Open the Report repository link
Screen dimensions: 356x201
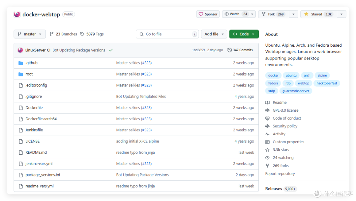pyautogui.click(x=280, y=174)
